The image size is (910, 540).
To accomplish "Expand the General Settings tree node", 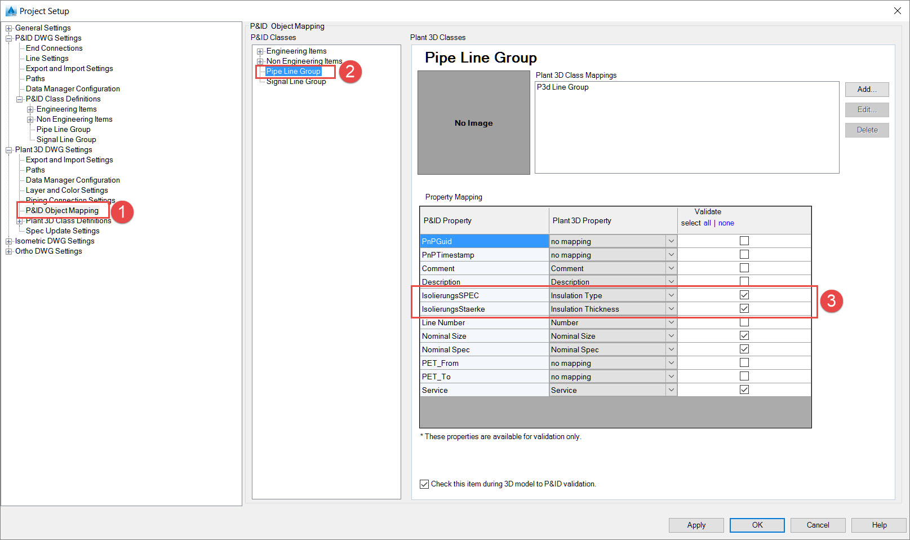I will click(x=8, y=28).
